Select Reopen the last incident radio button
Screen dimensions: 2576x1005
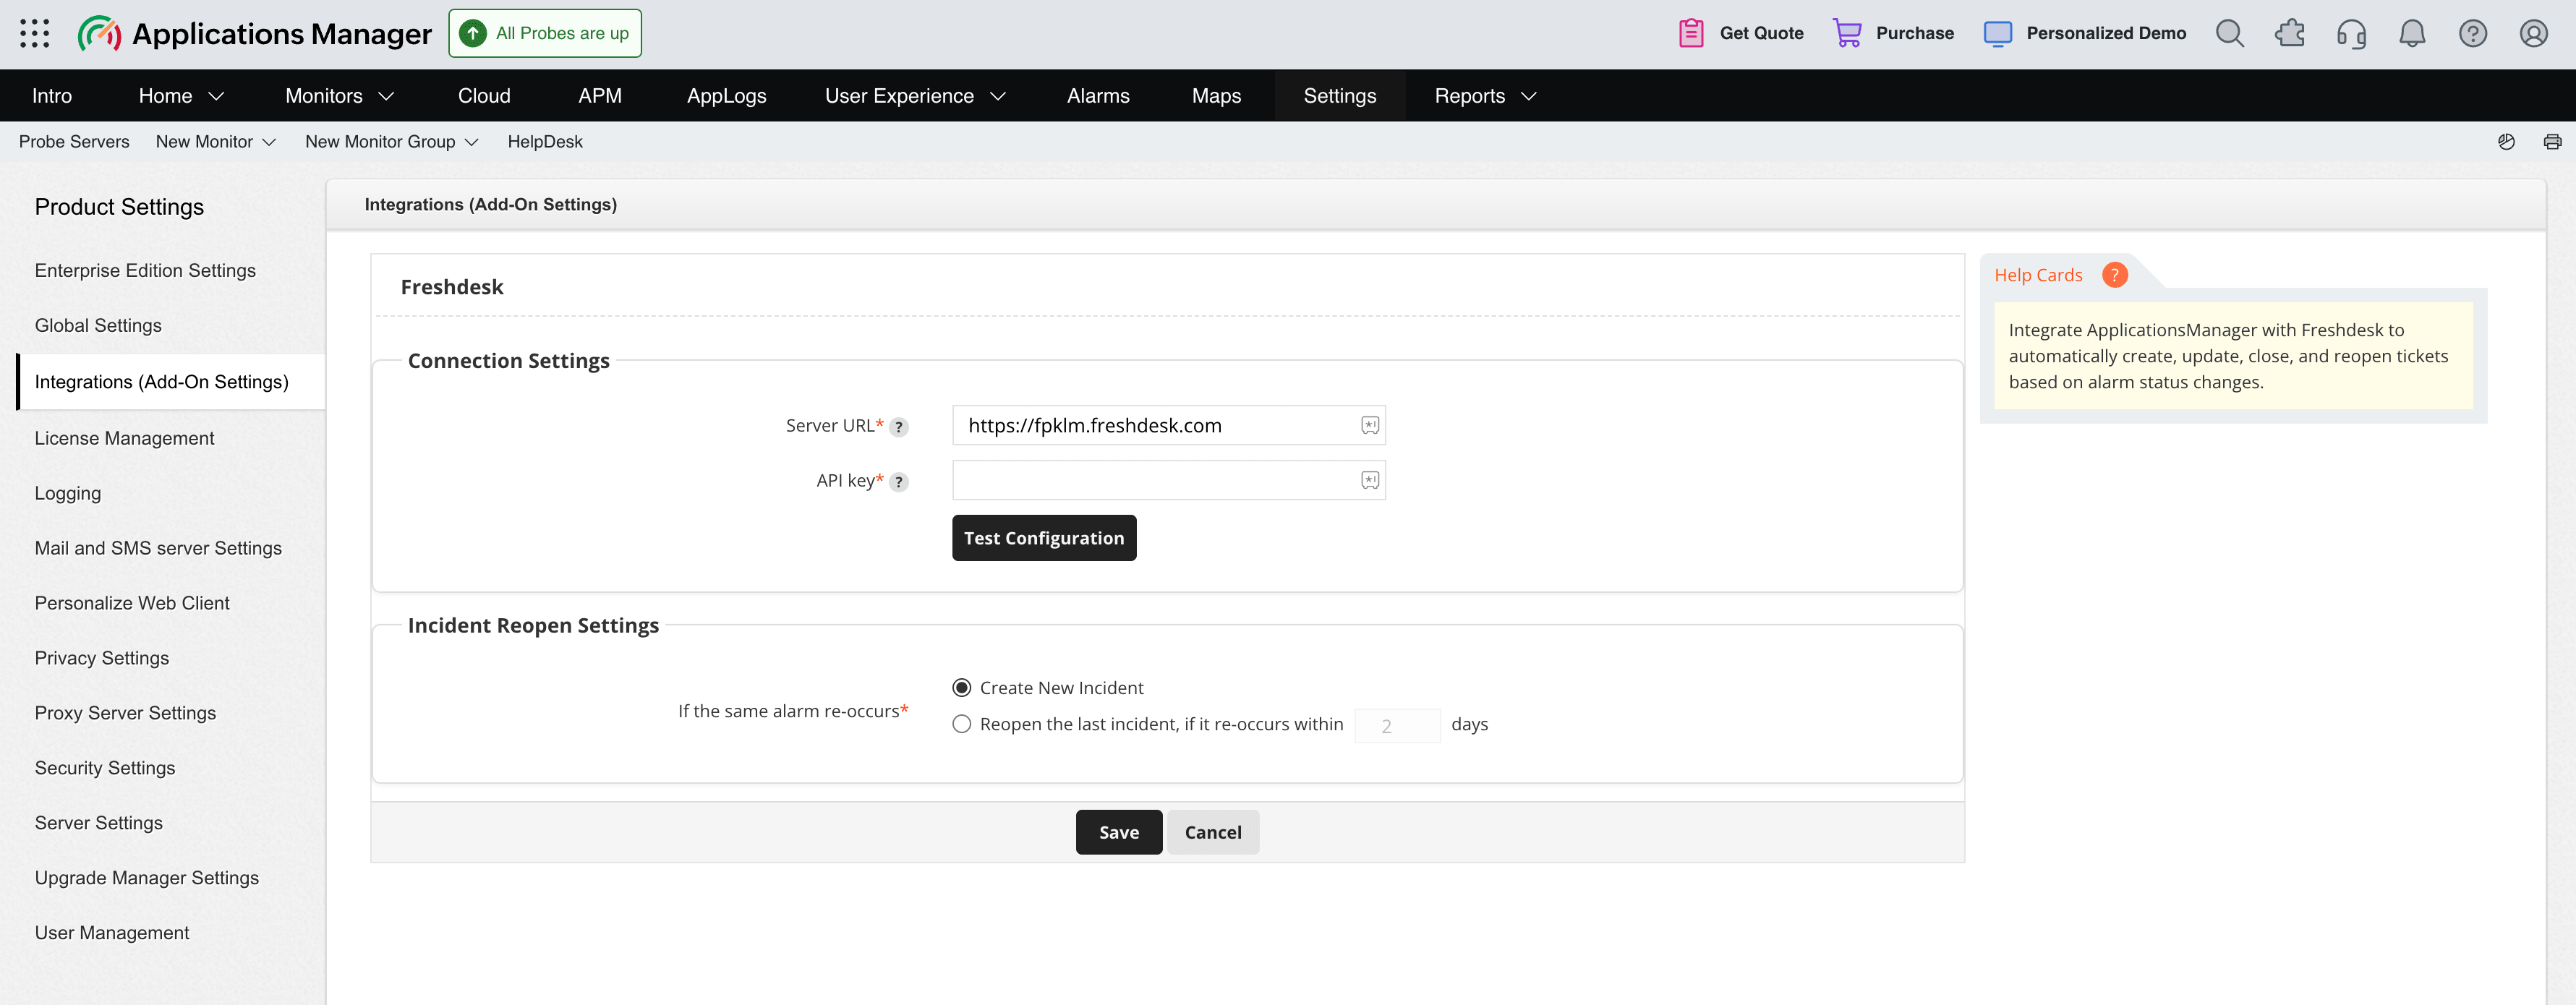[962, 724]
